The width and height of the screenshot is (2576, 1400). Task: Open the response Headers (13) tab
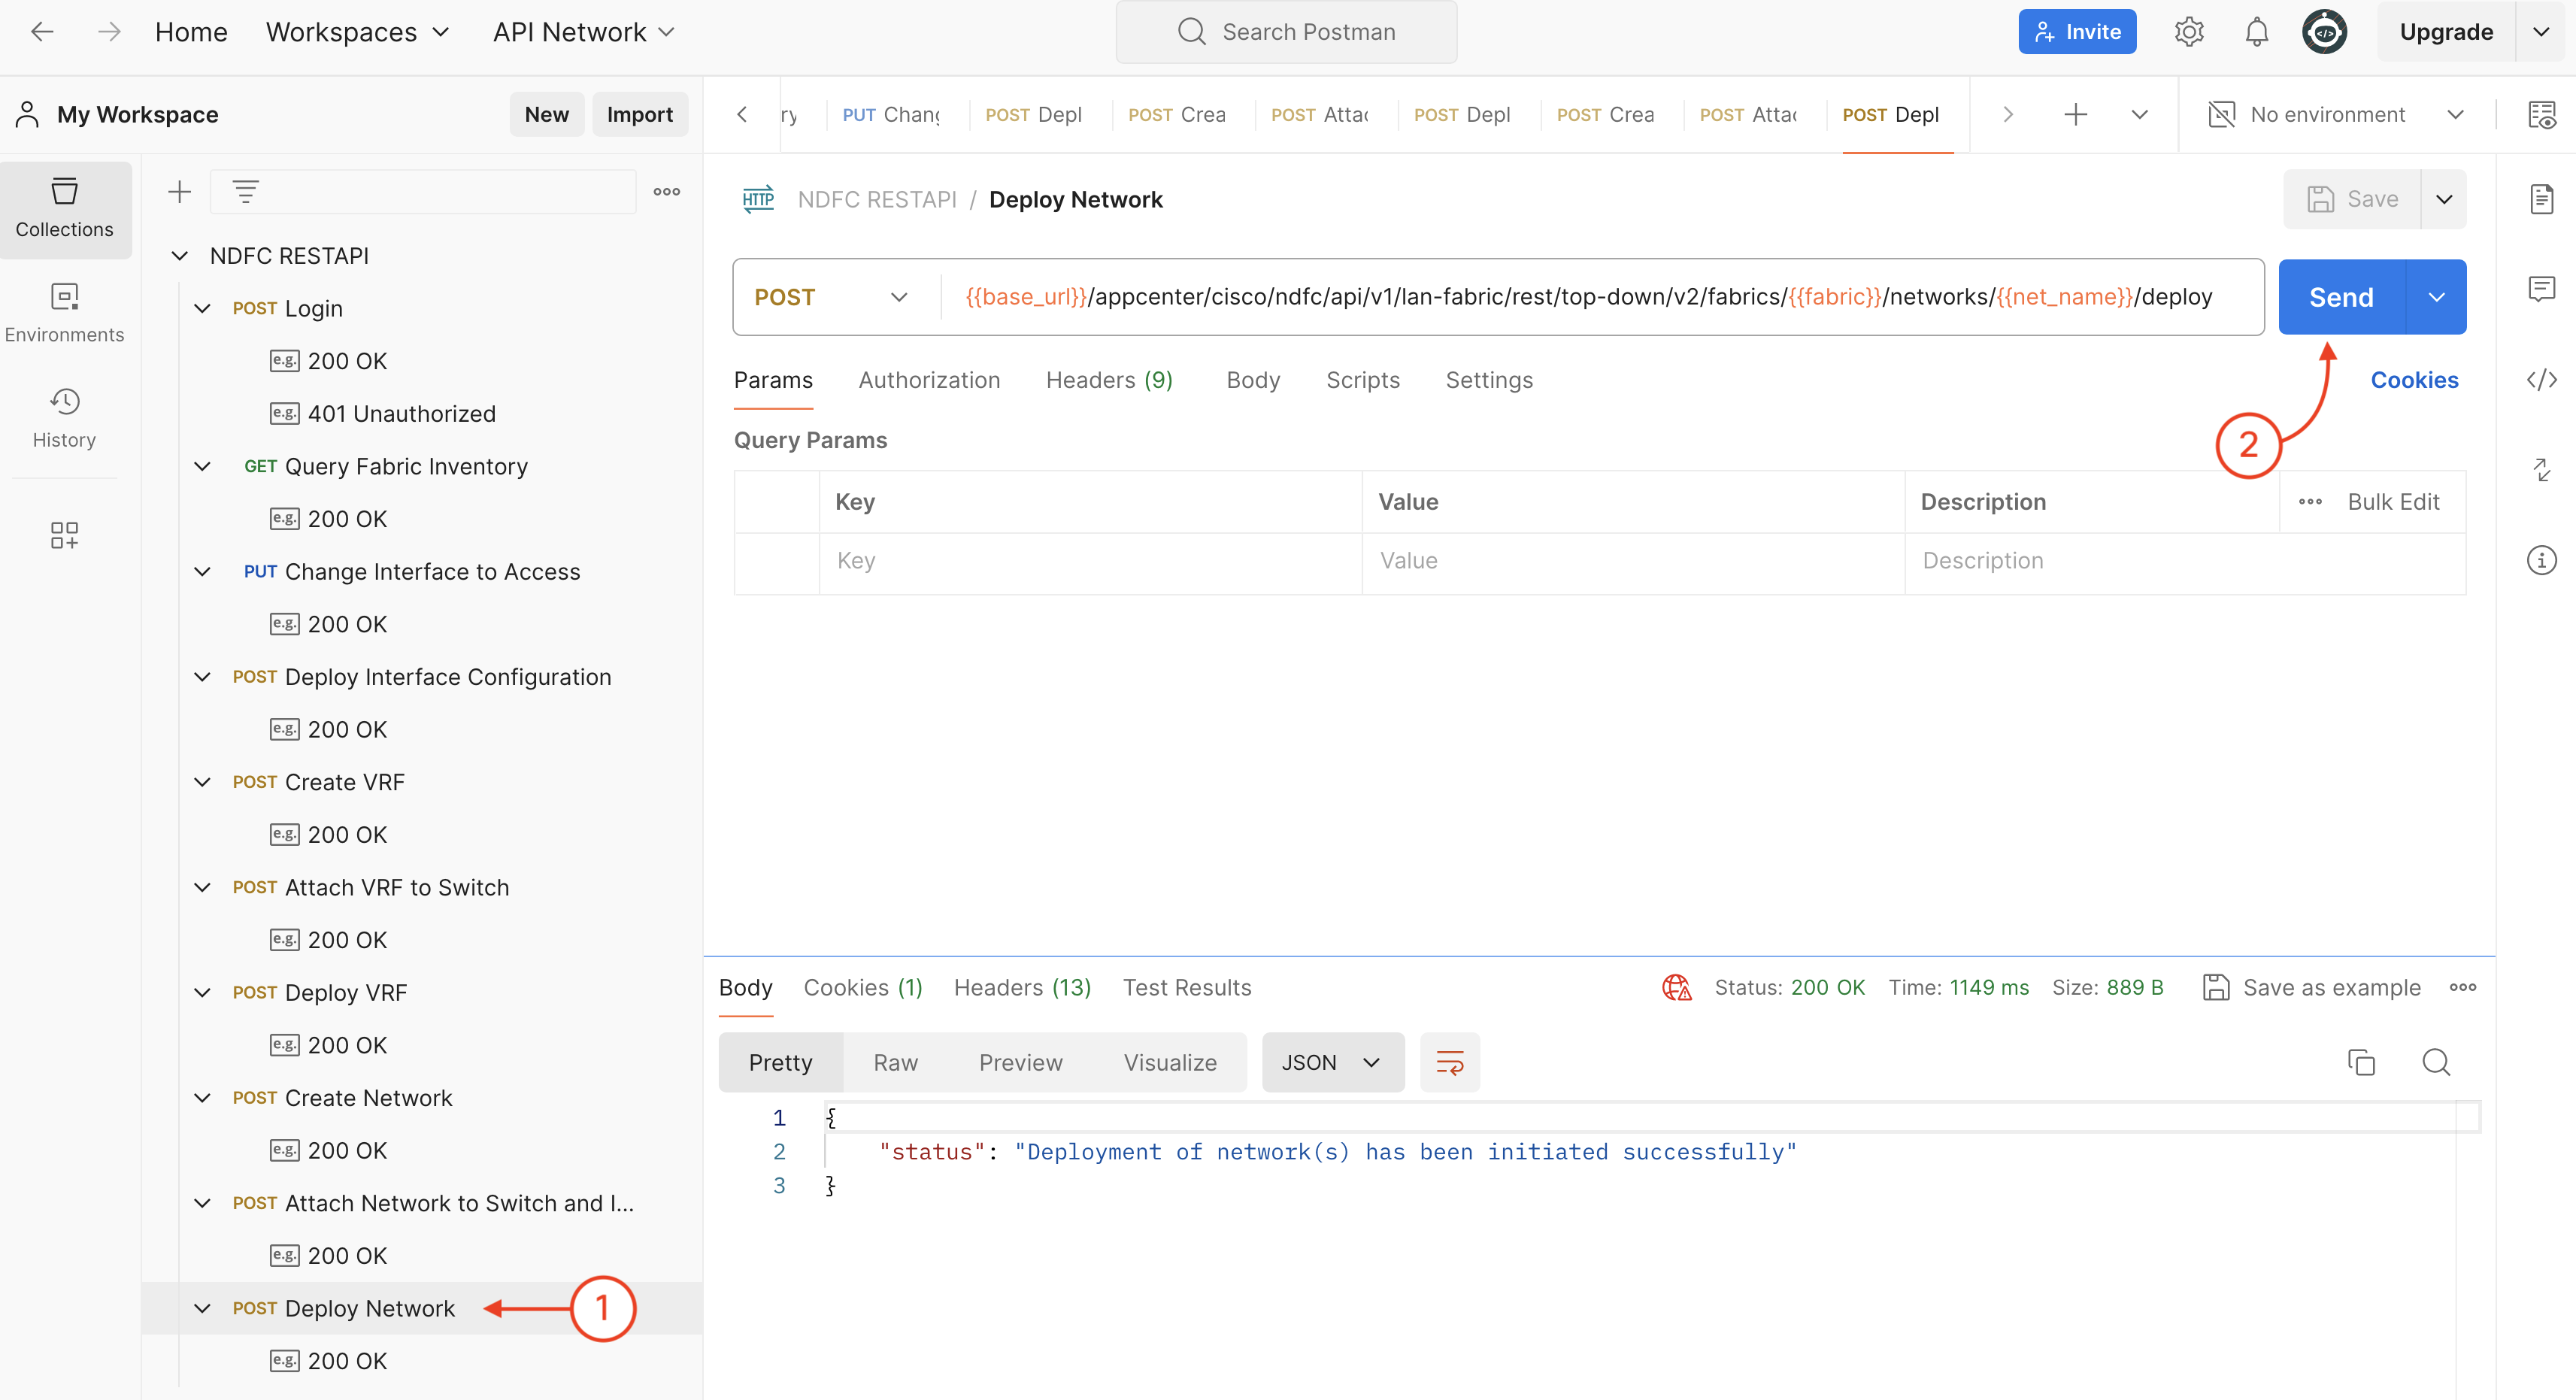point(1022,988)
